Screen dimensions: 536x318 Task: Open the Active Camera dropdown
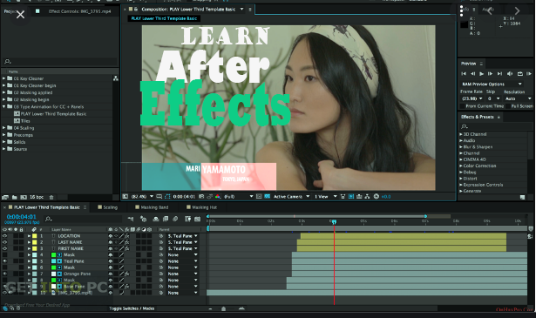292,196
